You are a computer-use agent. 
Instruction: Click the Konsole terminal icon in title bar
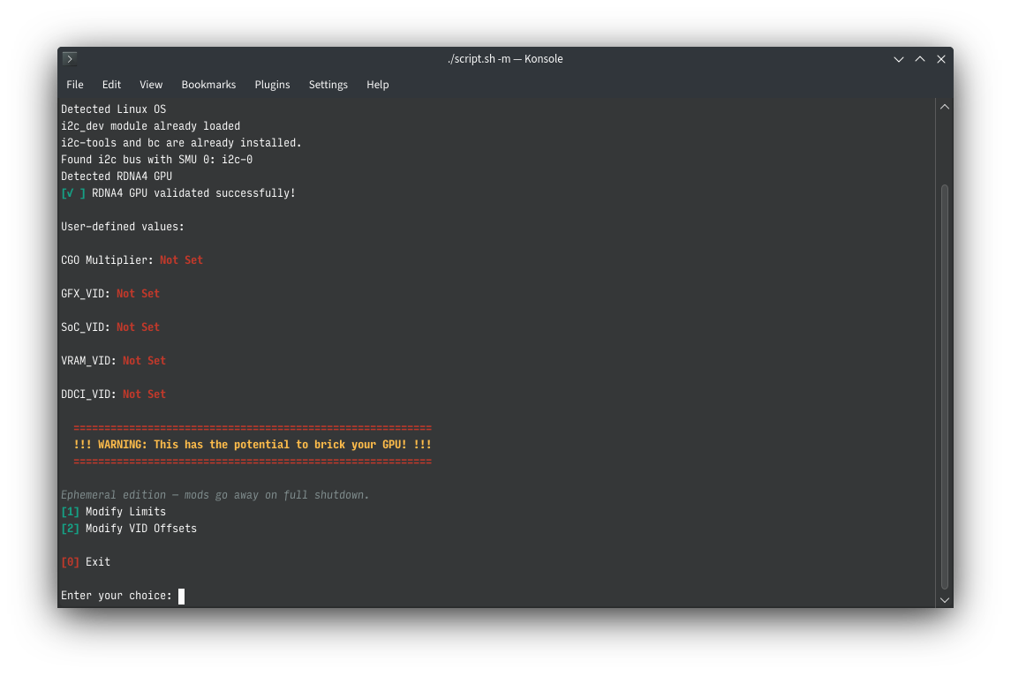click(x=70, y=58)
